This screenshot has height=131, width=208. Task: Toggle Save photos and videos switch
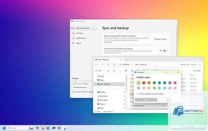coord(165,51)
